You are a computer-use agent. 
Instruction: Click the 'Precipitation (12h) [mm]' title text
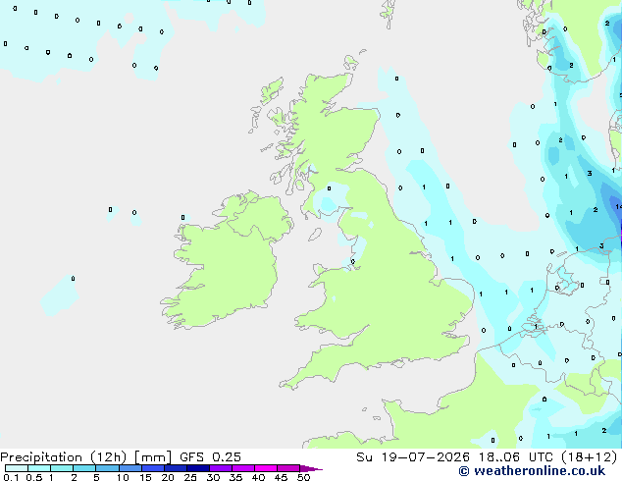(x=85, y=457)
